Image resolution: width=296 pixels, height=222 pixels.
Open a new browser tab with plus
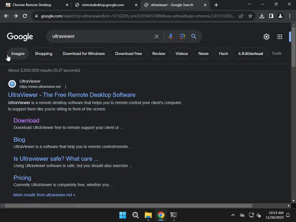[216, 5]
